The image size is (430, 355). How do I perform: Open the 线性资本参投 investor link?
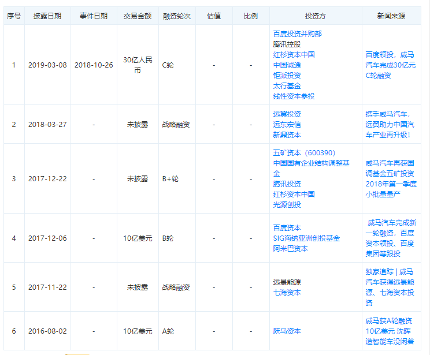(294, 96)
